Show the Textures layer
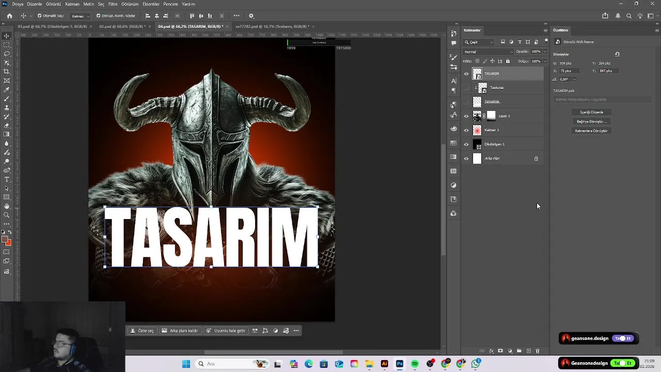The height and width of the screenshot is (372, 661). pyautogui.click(x=466, y=88)
